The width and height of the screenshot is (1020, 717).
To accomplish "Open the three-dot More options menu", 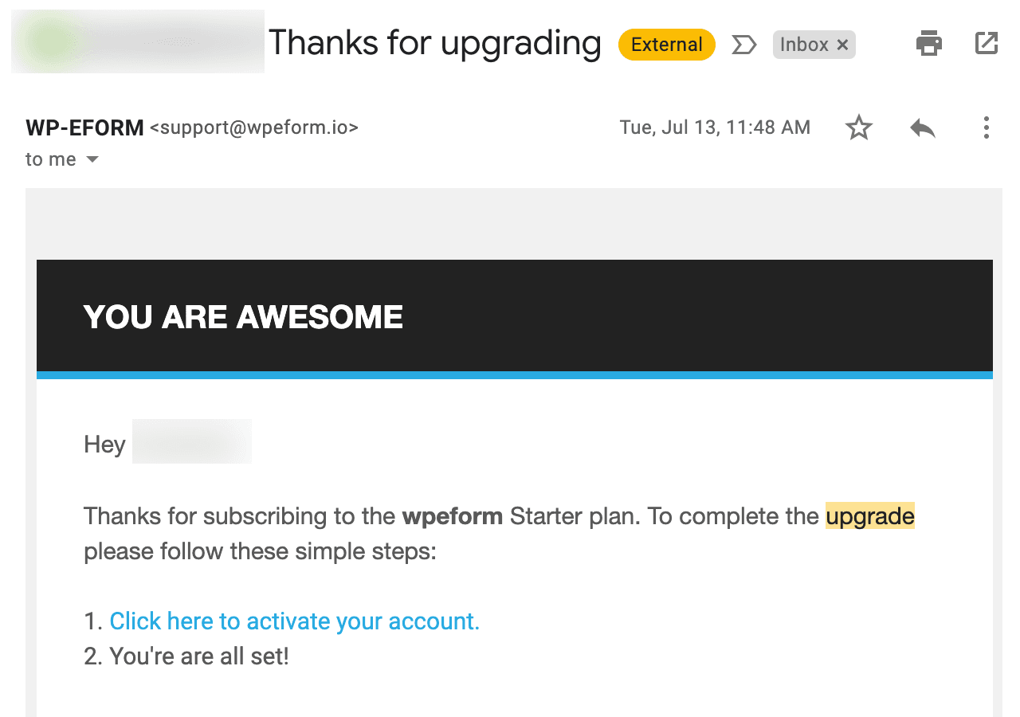I will pyautogui.click(x=987, y=127).
